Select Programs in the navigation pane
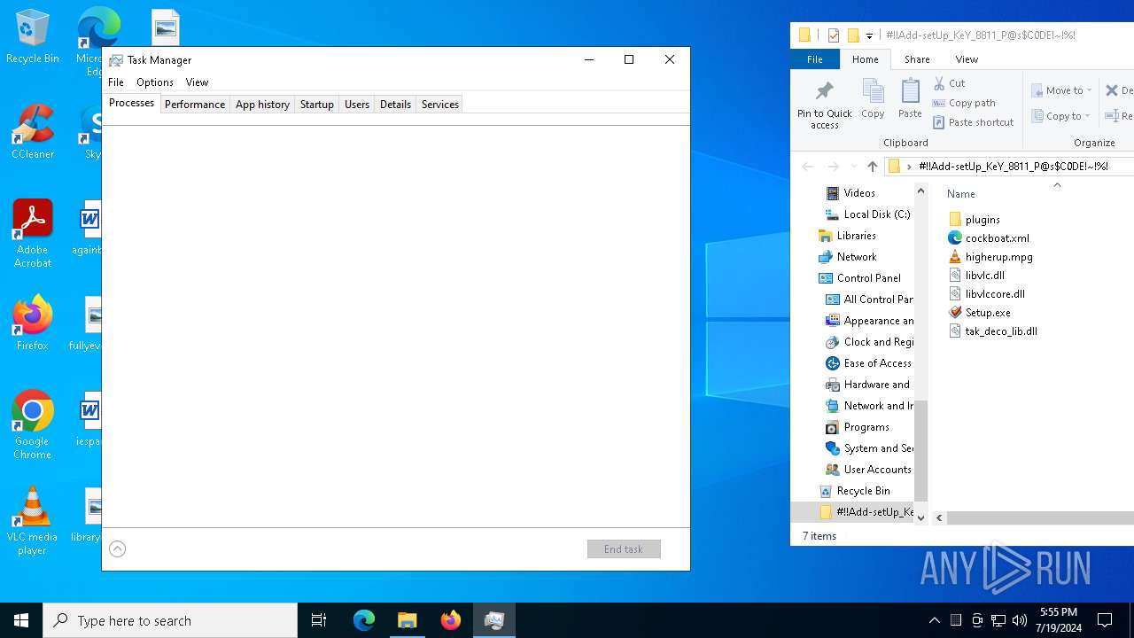The height and width of the screenshot is (638, 1134). 858,427
